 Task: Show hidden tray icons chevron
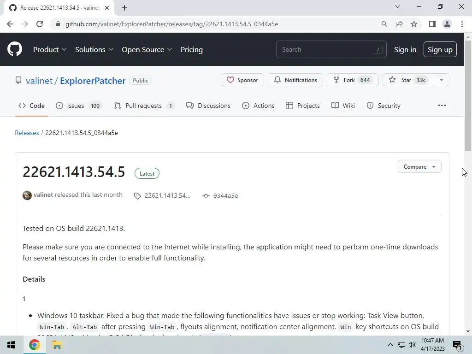390,345
